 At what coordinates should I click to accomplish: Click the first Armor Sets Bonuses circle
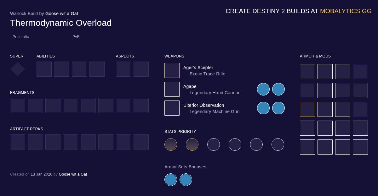click(x=171, y=180)
